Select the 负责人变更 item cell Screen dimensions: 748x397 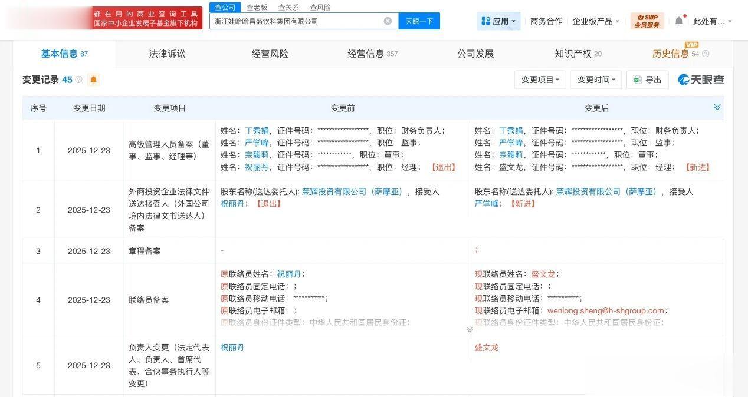(x=170, y=366)
